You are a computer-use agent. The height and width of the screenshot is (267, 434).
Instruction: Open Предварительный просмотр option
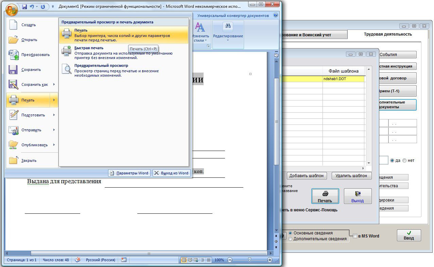pos(124,70)
